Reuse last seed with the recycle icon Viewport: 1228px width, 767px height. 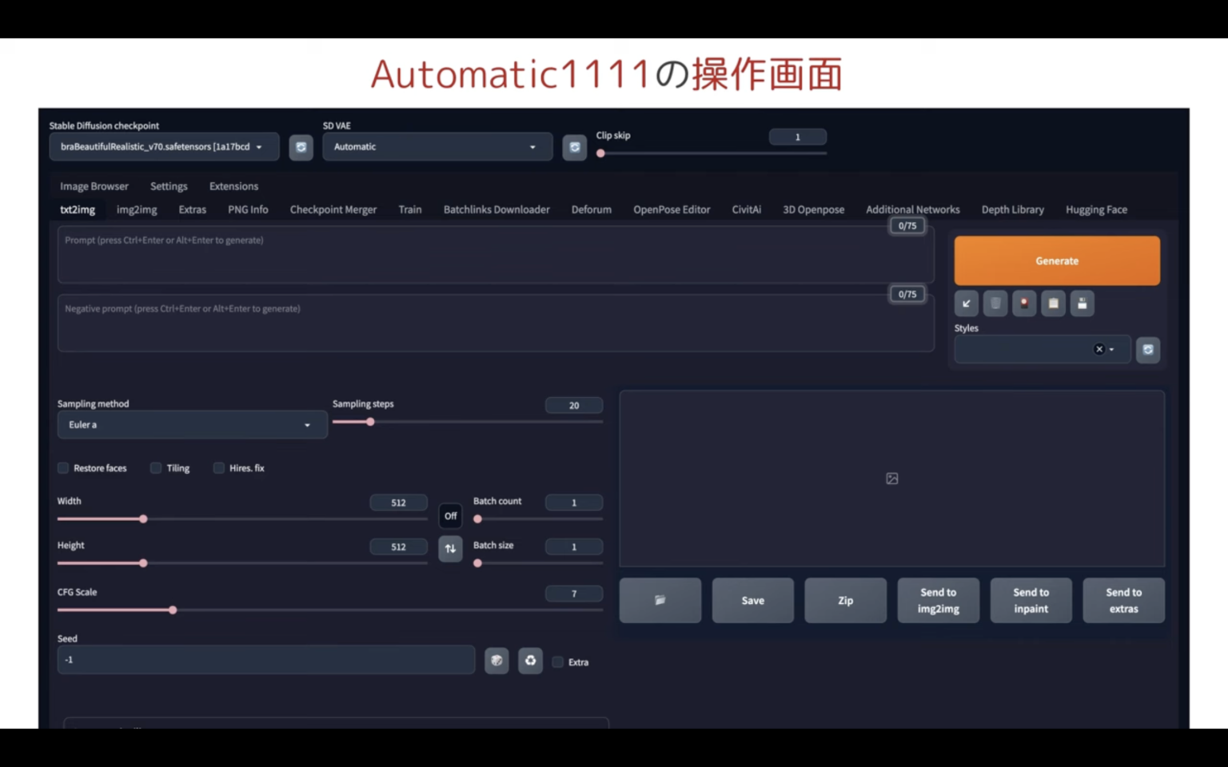coord(531,660)
